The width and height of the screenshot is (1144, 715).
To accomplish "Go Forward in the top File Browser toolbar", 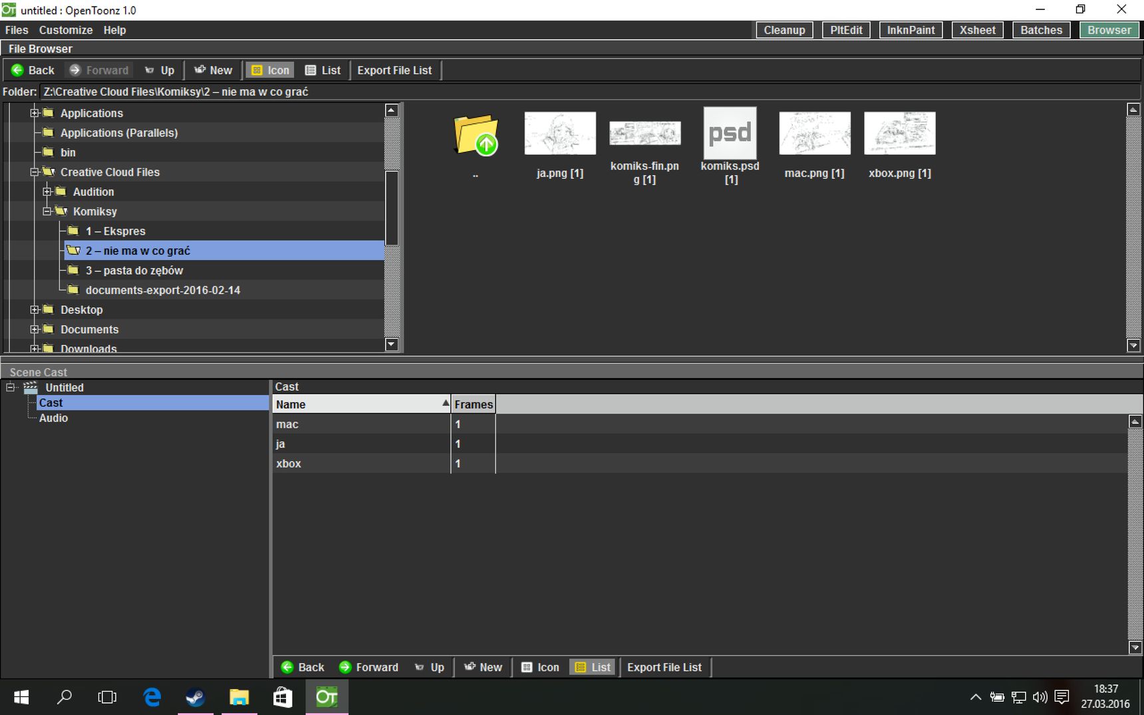I will (99, 71).
